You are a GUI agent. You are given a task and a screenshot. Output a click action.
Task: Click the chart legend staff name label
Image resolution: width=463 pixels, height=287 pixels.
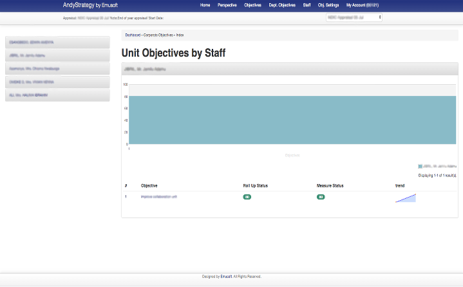pyautogui.click(x=440, y=167)
